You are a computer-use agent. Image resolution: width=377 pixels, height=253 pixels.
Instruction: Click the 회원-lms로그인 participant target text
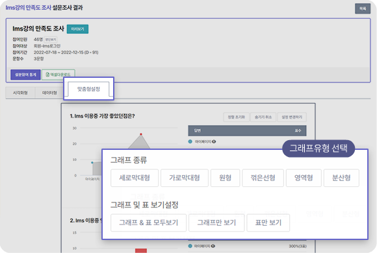point(47,46)
